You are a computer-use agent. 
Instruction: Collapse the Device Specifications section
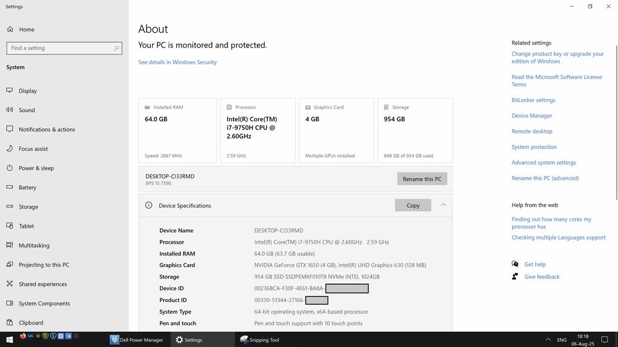coord(443,205)
